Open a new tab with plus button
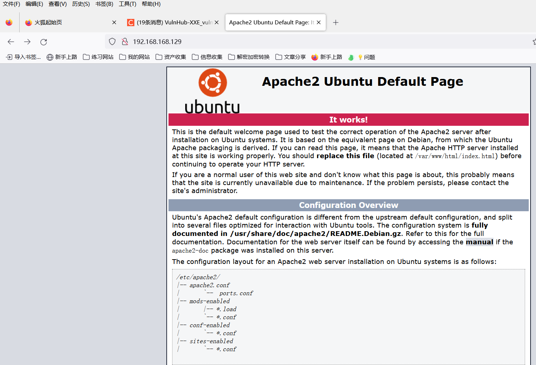 (x=336, y=23)
